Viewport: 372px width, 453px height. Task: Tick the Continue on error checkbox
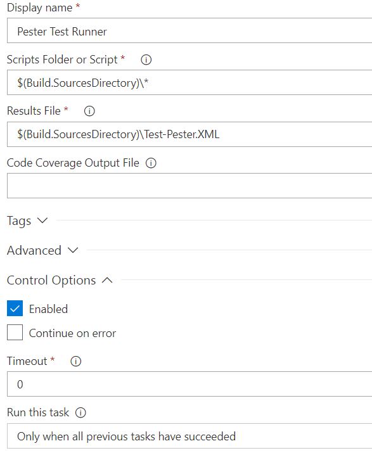coord(15,332)
